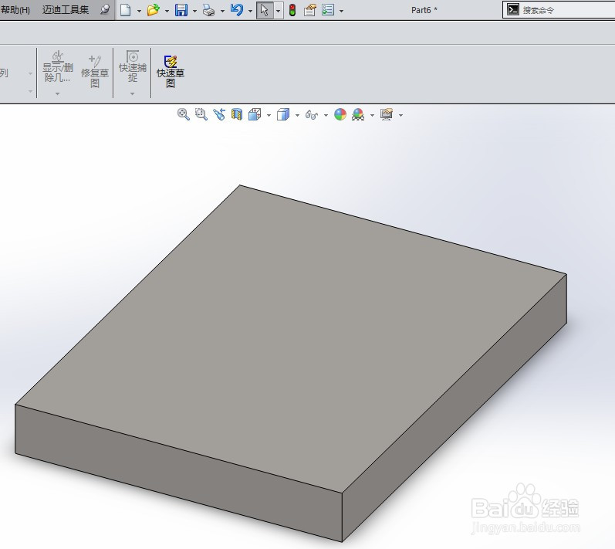Create a new document
Screen dimensions: 615x549
125,10
